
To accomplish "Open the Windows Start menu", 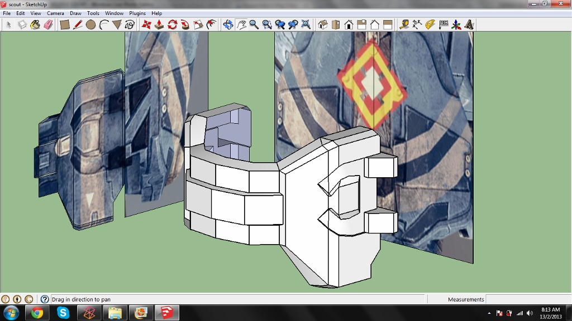I will coord(11,313).
